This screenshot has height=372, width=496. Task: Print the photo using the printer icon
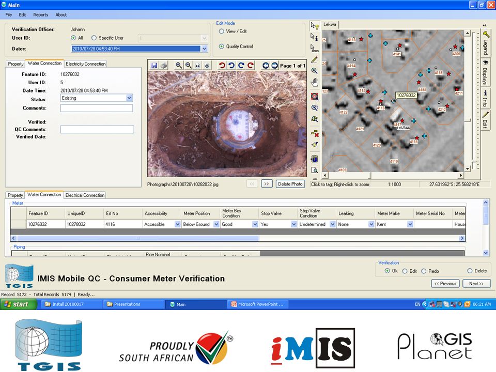(164, 66)
